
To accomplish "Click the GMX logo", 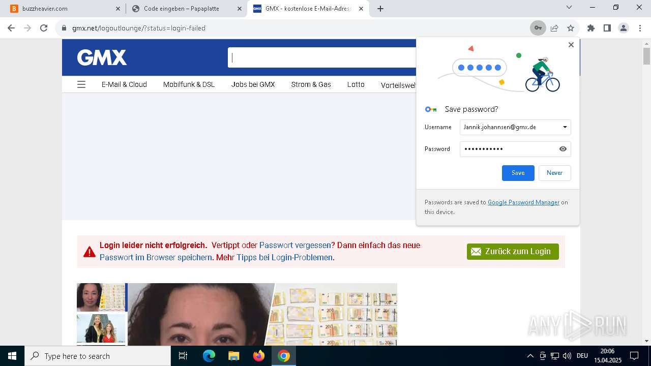I will click(102, 57).
